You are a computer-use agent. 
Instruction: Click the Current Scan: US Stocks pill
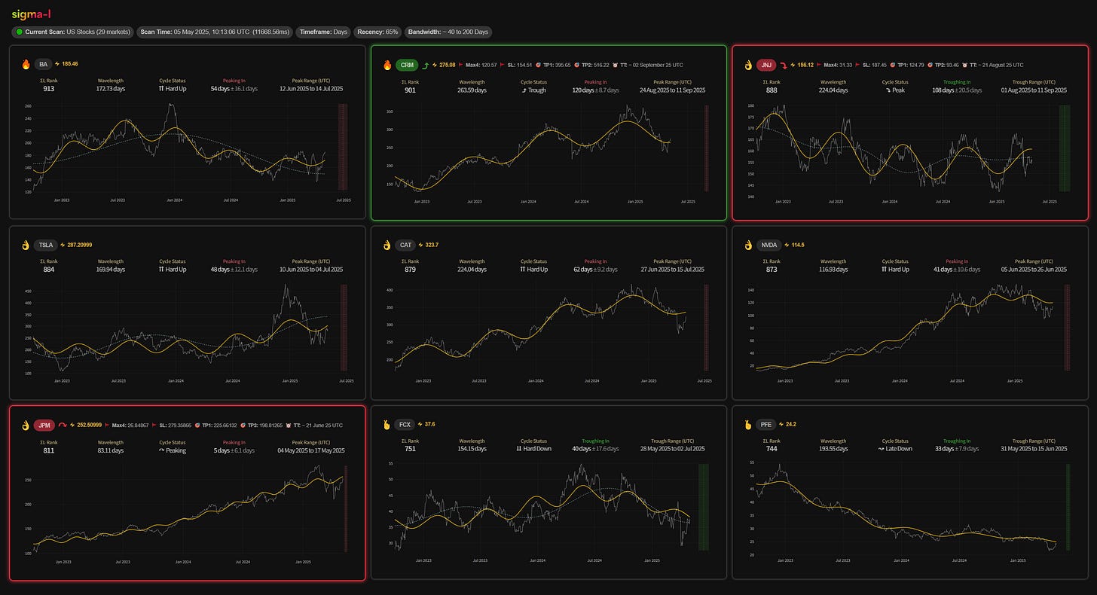click(73, 32)
